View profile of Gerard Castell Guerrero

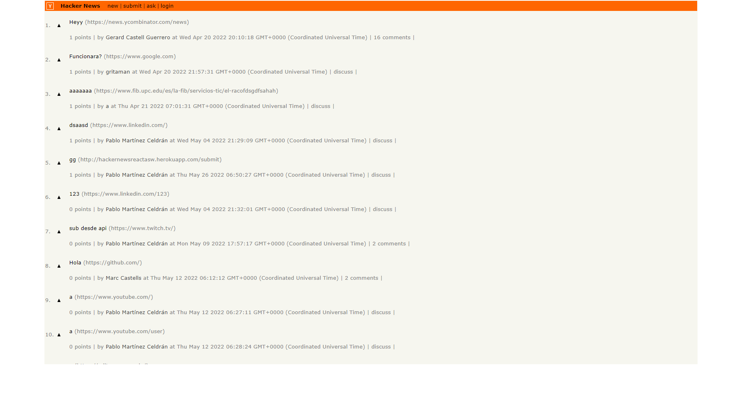138,38
